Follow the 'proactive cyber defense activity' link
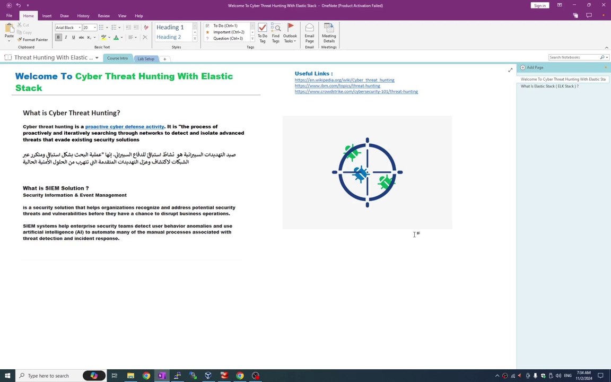Viewport: 611px width, 382px height. coord(125,127)
